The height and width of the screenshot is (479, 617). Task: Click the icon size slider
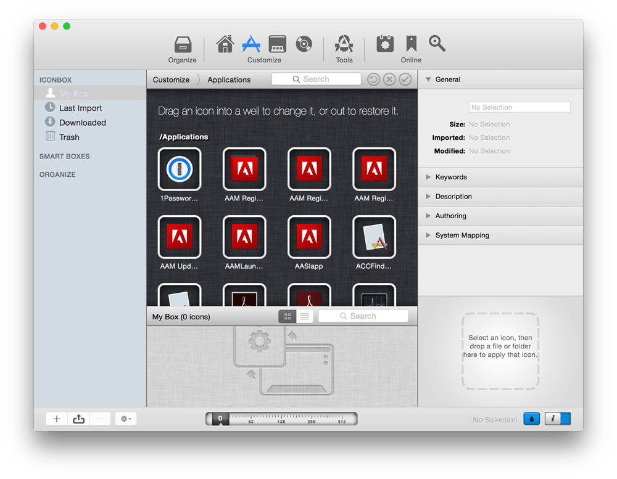[281, 419]
